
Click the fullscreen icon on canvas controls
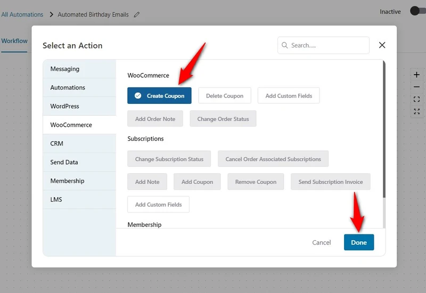point(416,111)
